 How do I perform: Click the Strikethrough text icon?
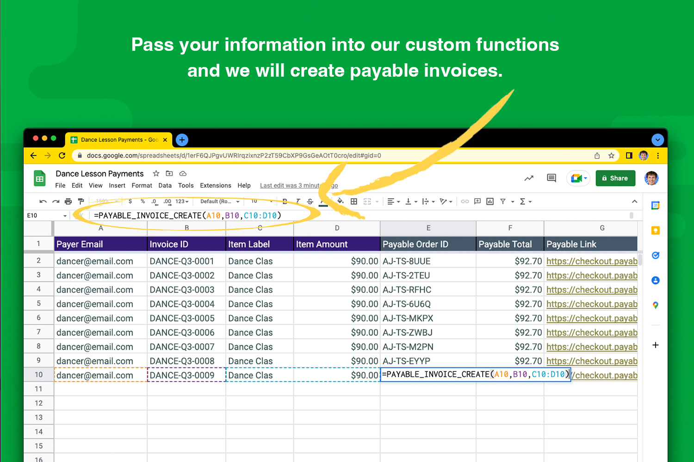click(310, 201)
